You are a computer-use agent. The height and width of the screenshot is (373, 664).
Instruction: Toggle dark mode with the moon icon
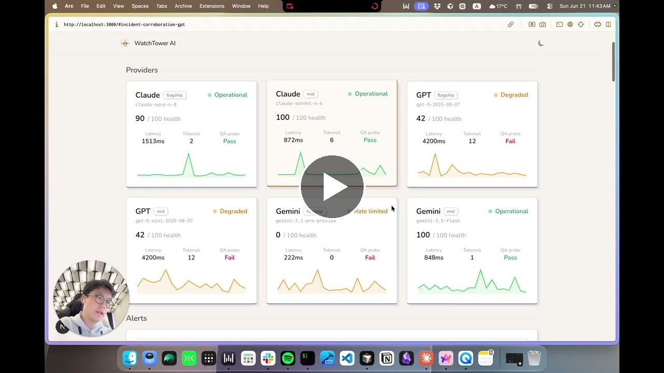(541, 44)
